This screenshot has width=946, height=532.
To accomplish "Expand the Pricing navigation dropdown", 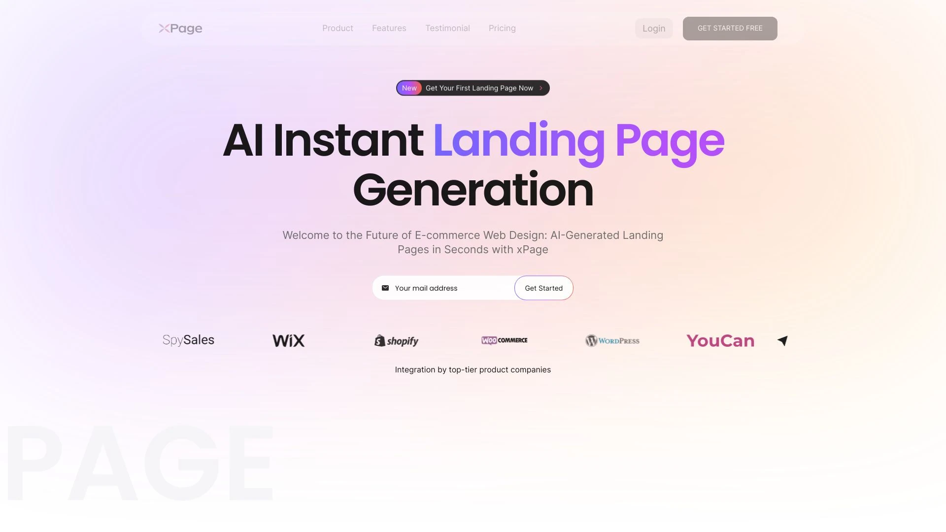I will tap(502, 28).
